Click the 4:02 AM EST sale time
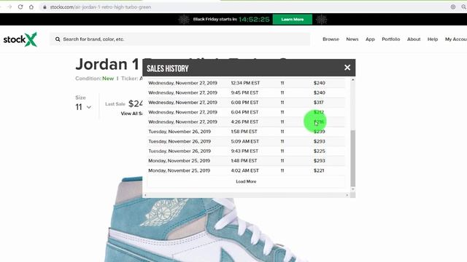Image resolution: width=467 pixels, height=262 pixels. 245,170
